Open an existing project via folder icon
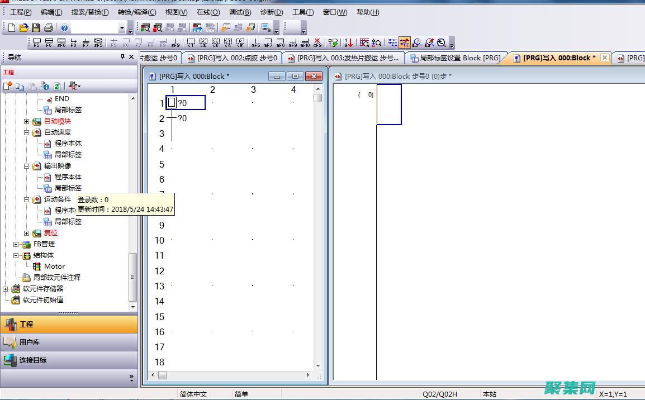The width and height of the screenshot is (645, 400). coord(23,28)
